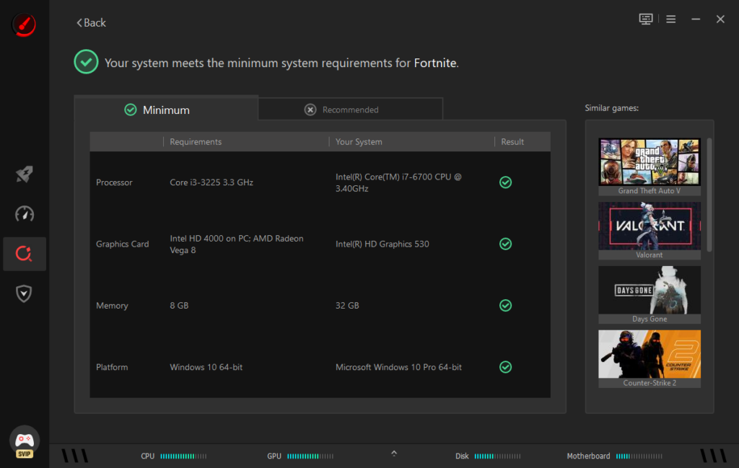Screen dimensions: 739x468
Task: Click the '8 GB' memory requirement
Action: coord(179,306)
